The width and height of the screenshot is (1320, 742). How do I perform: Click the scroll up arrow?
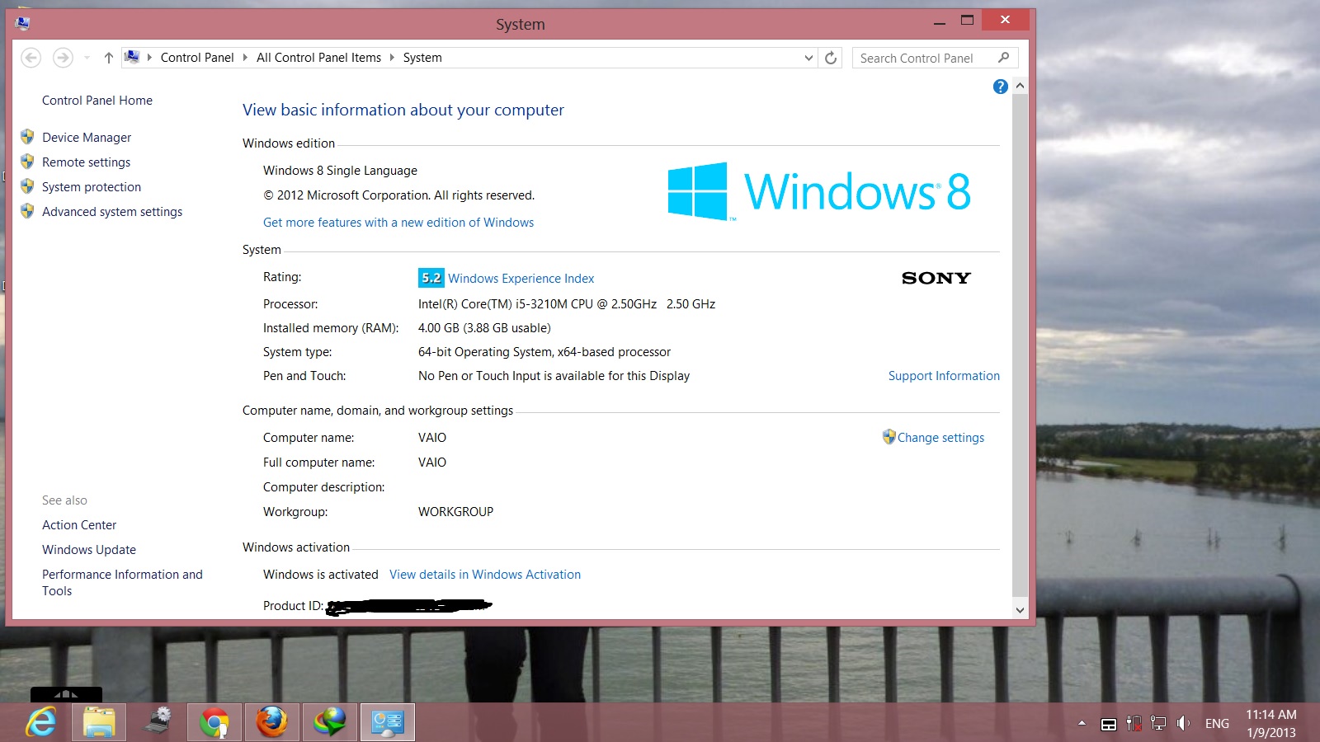[1020, 86]
